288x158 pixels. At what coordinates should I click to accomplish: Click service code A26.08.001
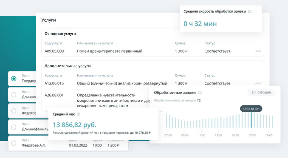[54, 95]
